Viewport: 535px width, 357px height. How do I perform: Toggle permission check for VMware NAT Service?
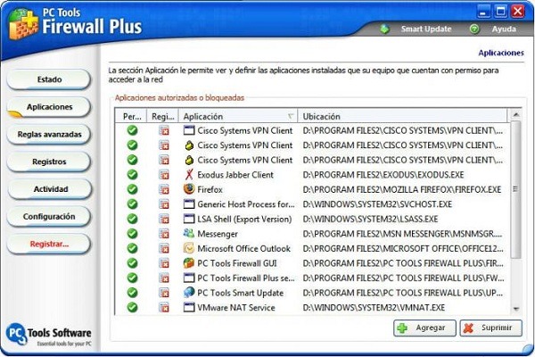(132, 307)
